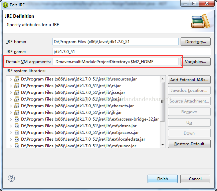Expand the access-bridge-32.jar library entry
The image size is (217, 191).
[11, 119]
